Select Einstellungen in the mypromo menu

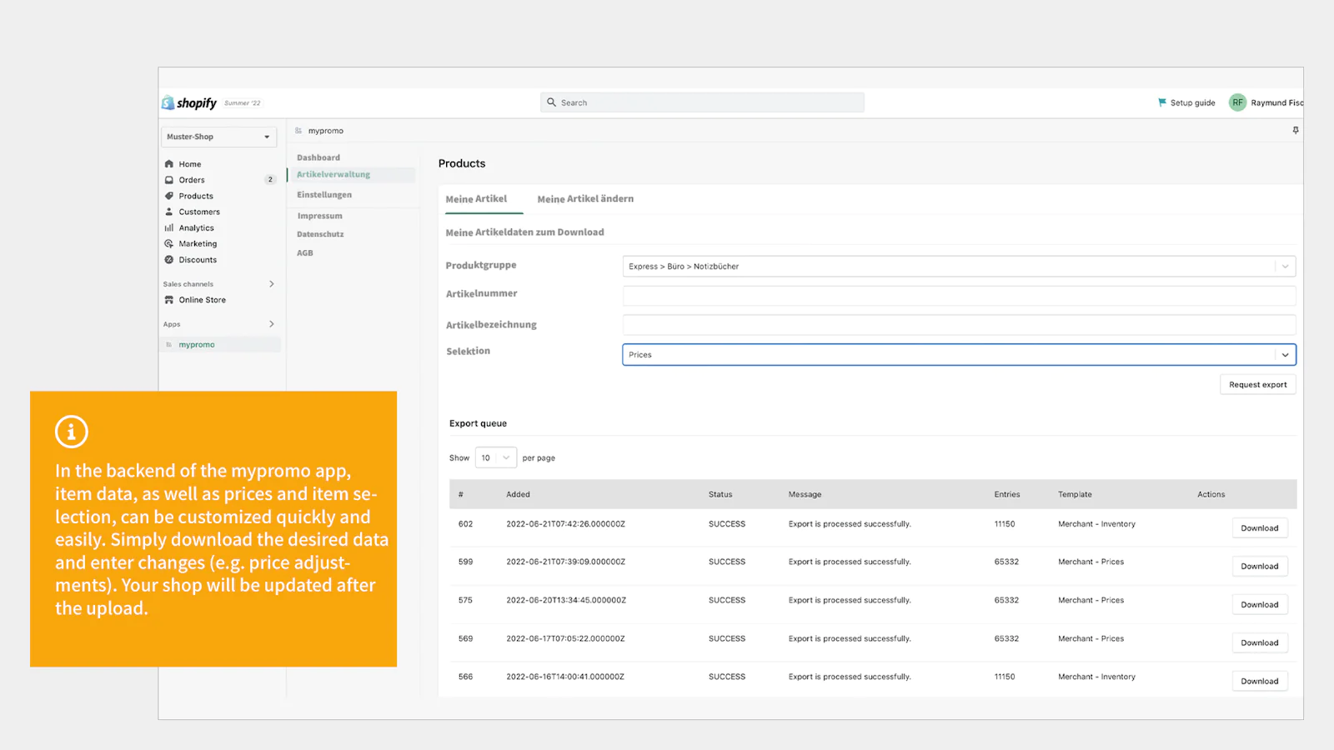click(x=324, y=195)
